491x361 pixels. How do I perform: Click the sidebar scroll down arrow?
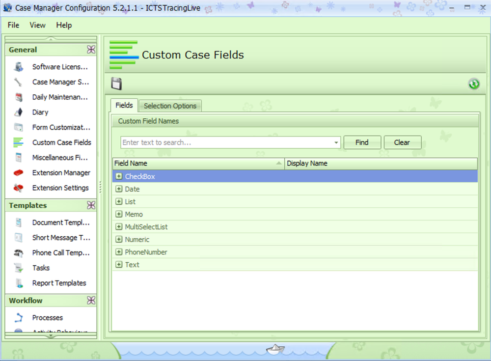click(51, 336)
